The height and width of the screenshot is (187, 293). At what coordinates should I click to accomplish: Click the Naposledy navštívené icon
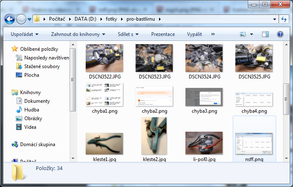(19, 58)
